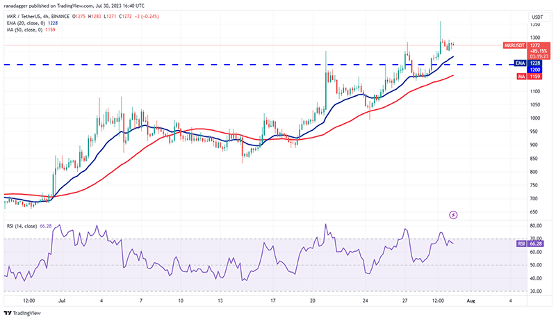Select the RSI (14, close) indicator title
Viewport: 556px width, 320px height.
(x=22, y=226)
